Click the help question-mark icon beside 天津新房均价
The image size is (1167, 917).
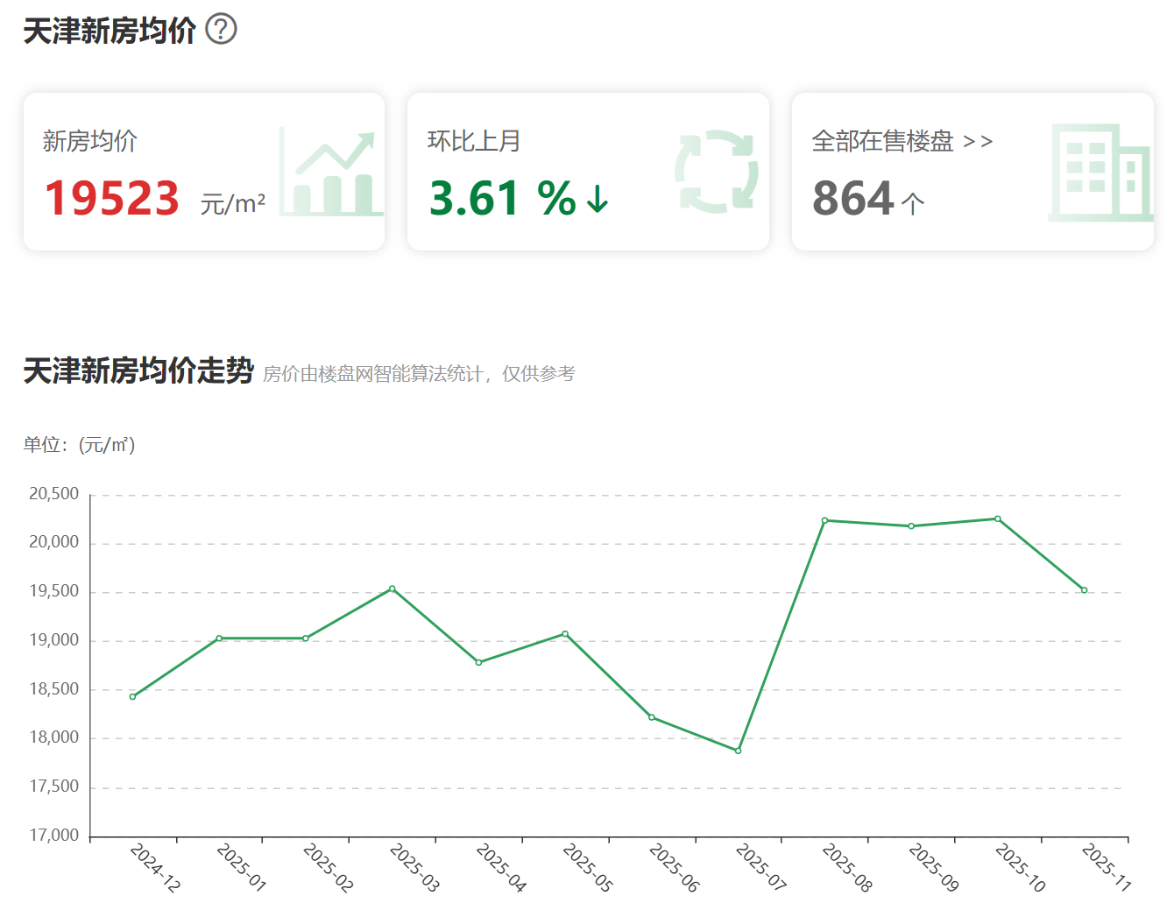[x=221, y=30]
